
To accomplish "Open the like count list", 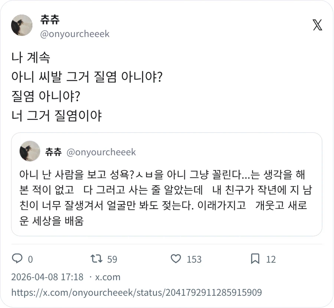I will 193,259.
